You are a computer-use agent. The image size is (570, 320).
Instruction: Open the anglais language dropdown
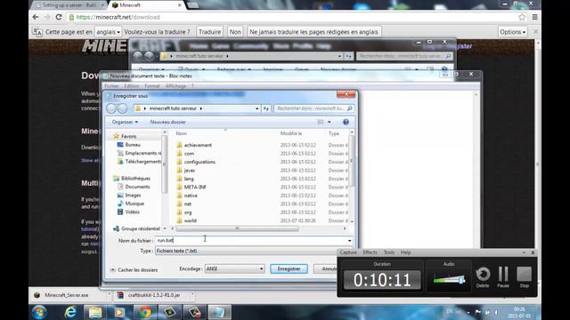pos(108,32)
